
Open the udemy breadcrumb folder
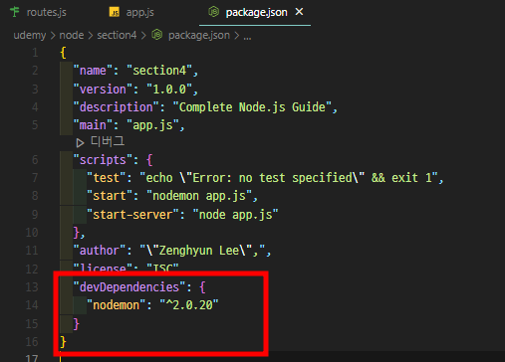pyautogui.click(x=30, y=35)
